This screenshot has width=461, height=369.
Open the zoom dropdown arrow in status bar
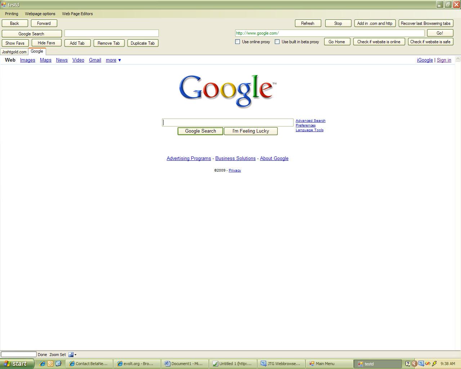pyautogui.click(x=75, y=355)
